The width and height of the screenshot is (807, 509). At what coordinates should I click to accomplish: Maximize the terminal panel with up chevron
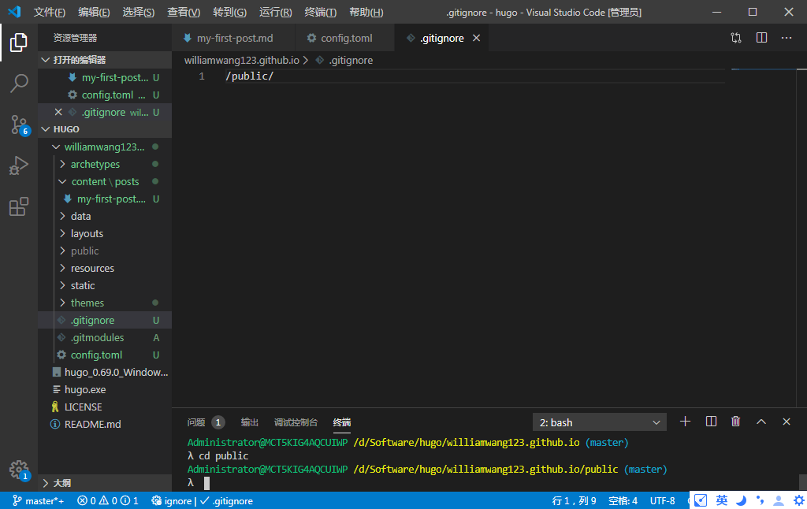[x=761, y=422]
